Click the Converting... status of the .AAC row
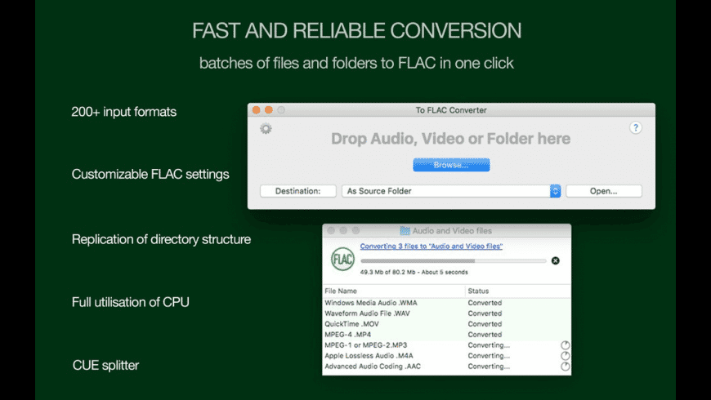This screenshot has width=711, height=400. click(x=489, y=367)
